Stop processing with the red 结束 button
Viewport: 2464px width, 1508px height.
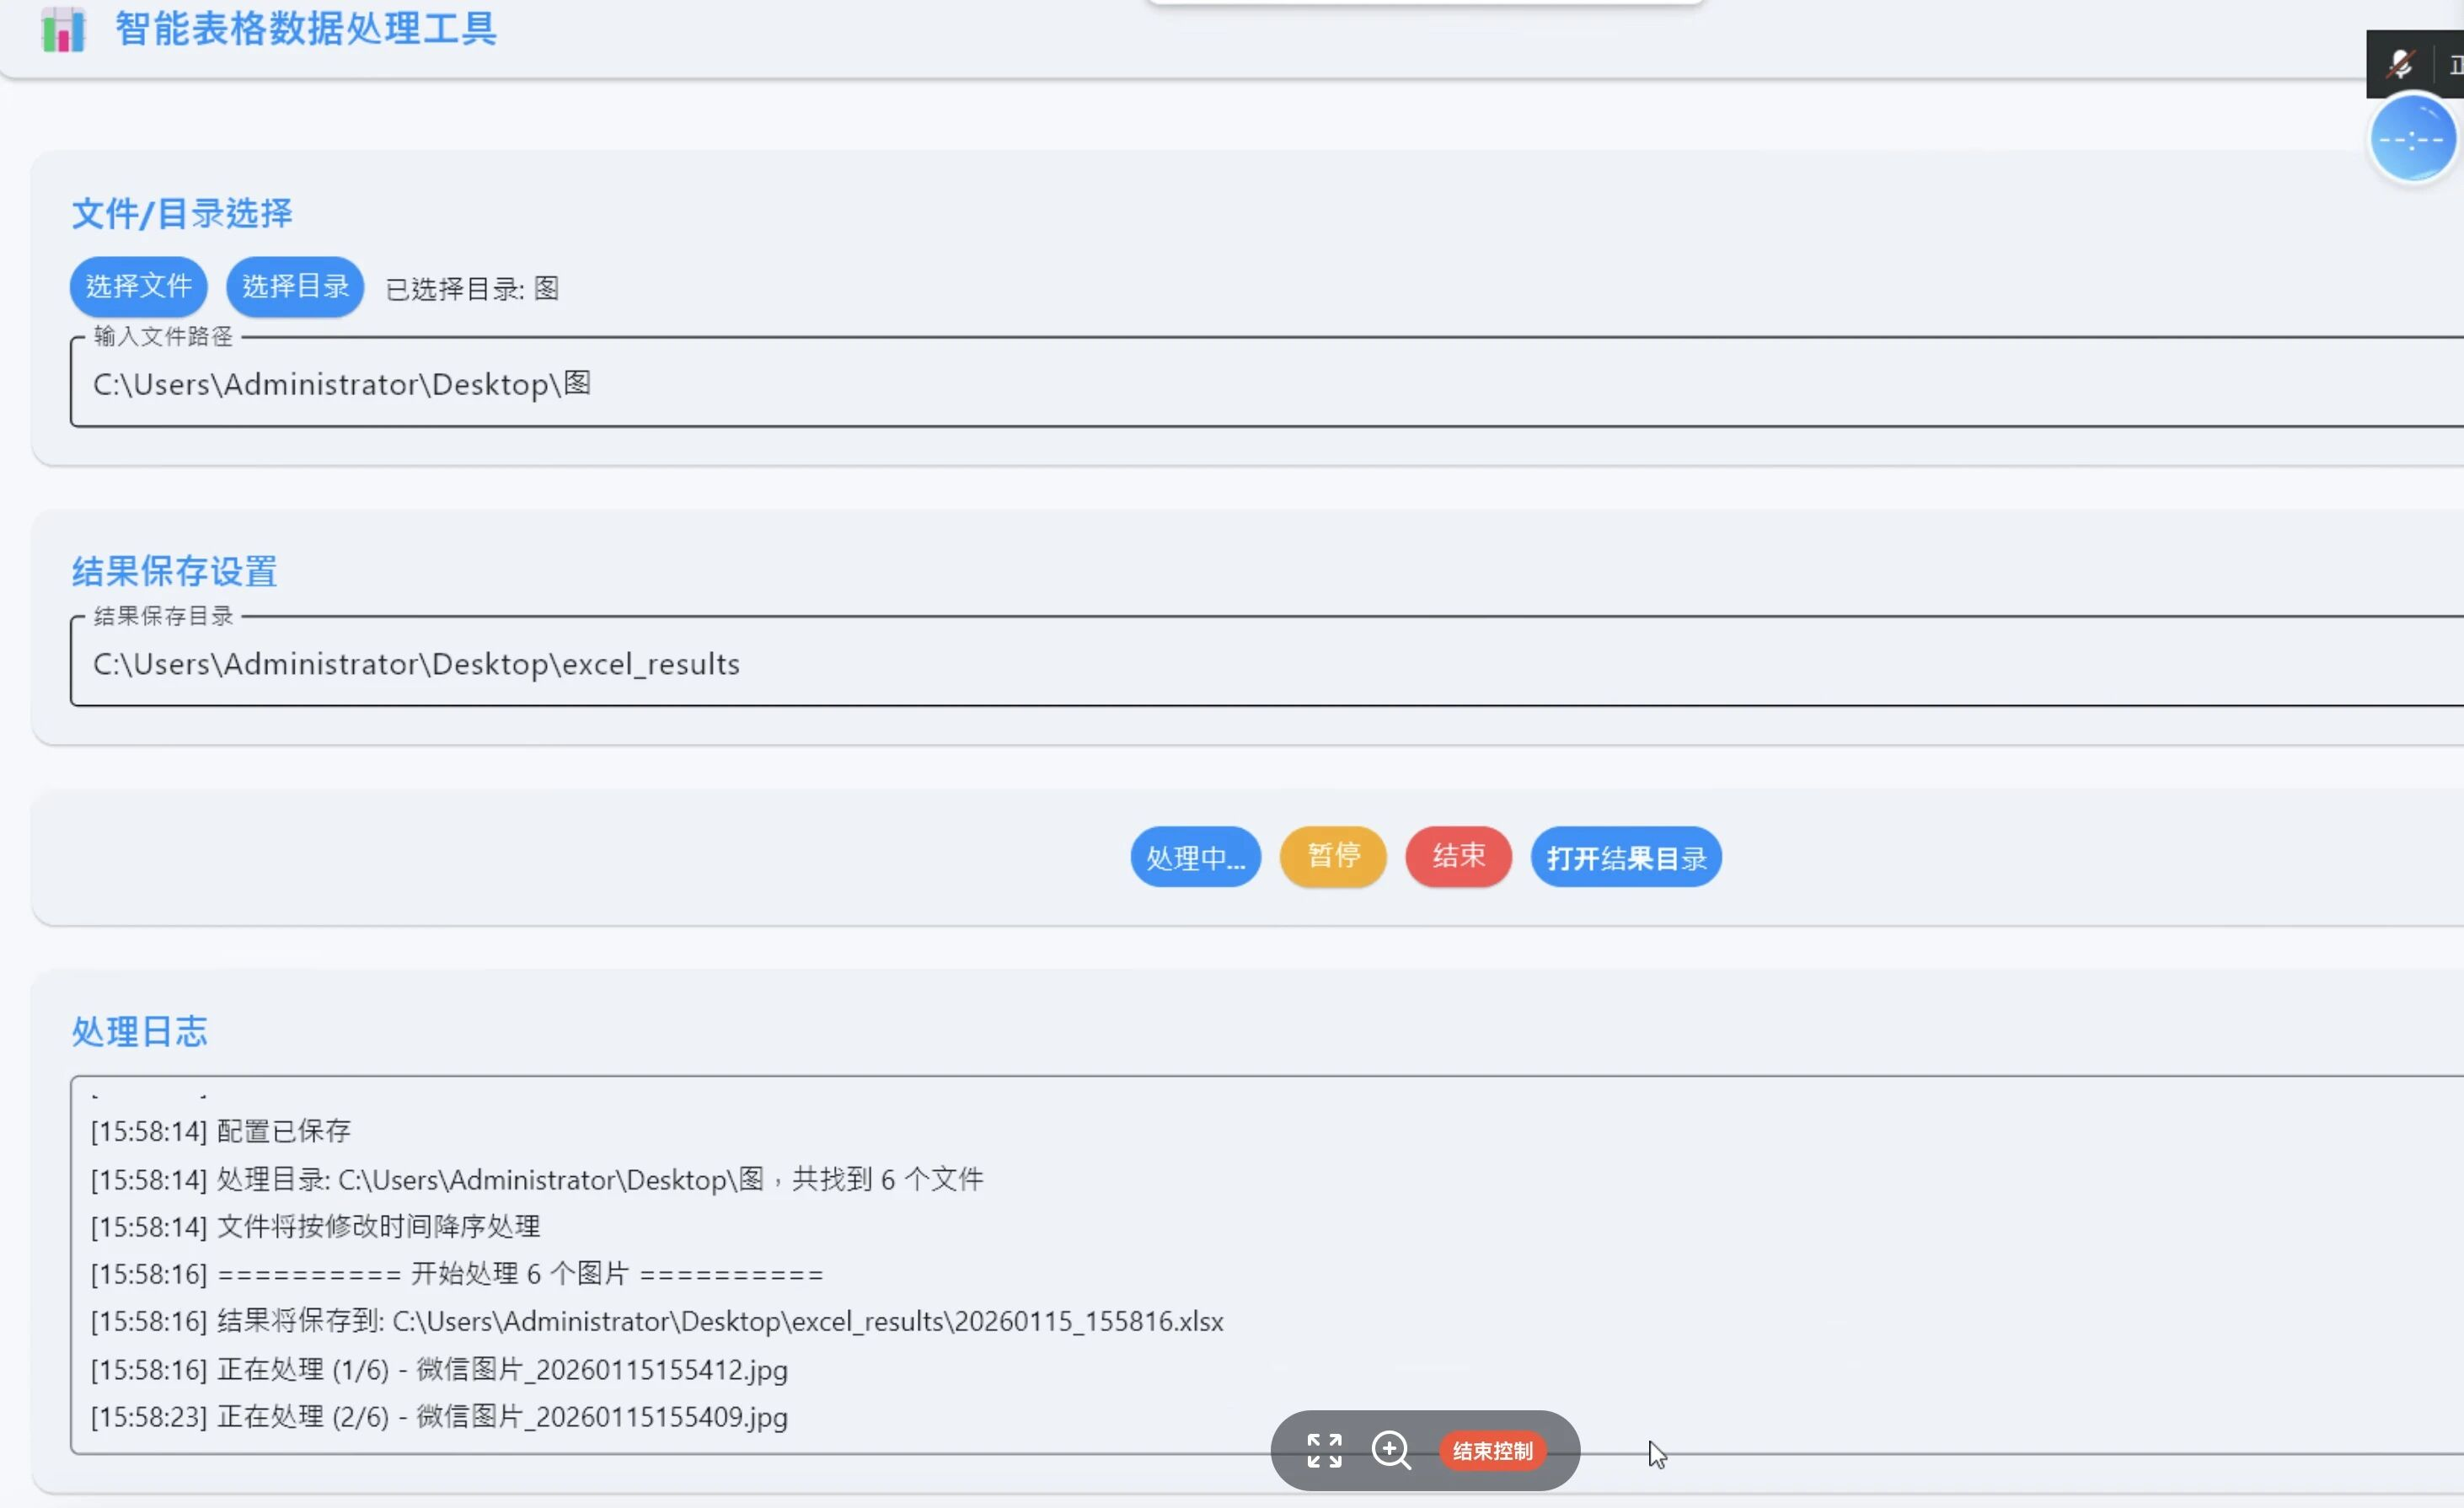1458,856
